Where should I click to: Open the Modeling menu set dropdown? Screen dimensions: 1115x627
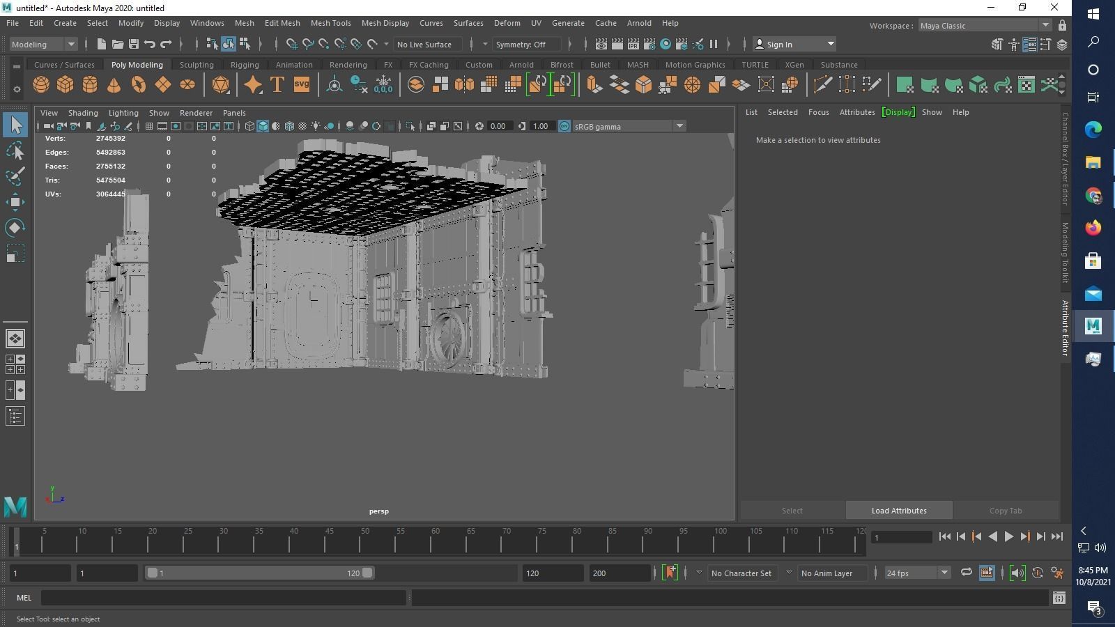point(43,44)
